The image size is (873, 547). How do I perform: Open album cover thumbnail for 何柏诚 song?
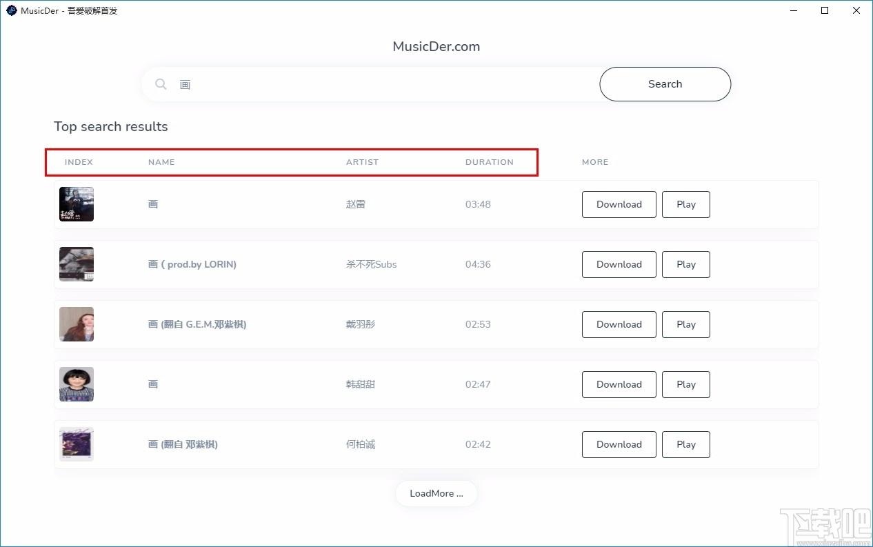coord(77,444)
